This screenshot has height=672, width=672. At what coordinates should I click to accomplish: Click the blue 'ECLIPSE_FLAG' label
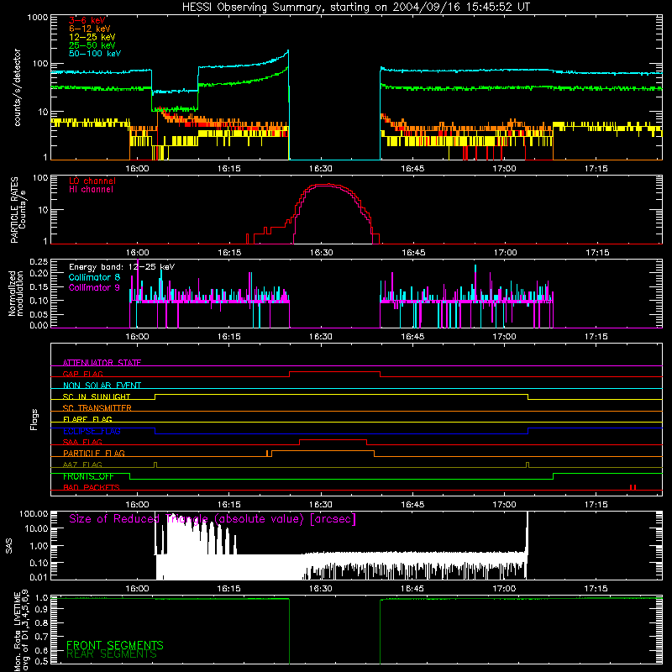pyautogui.click(x=92, y=431)
